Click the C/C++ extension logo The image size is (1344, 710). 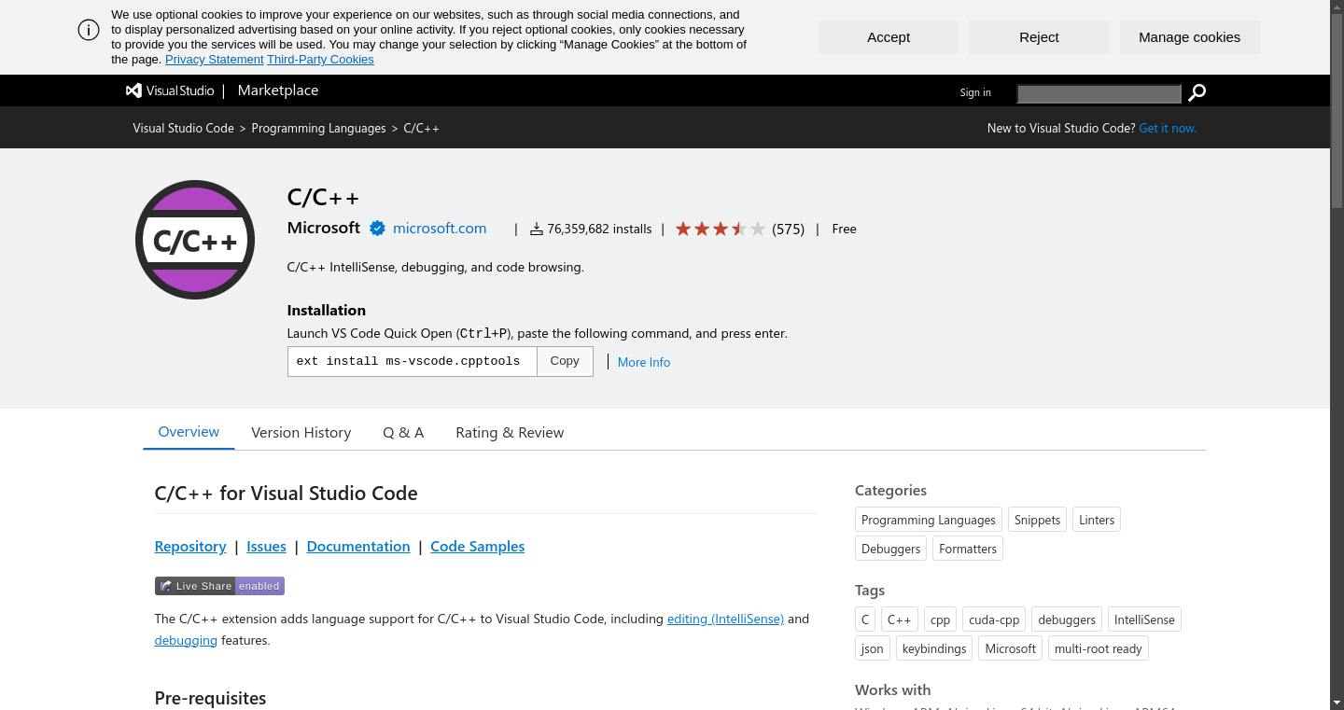tap(195, 240)
